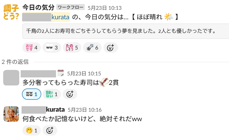Open the 5月23日 10:13 timestamp link
229x139 pixels.
104,8
